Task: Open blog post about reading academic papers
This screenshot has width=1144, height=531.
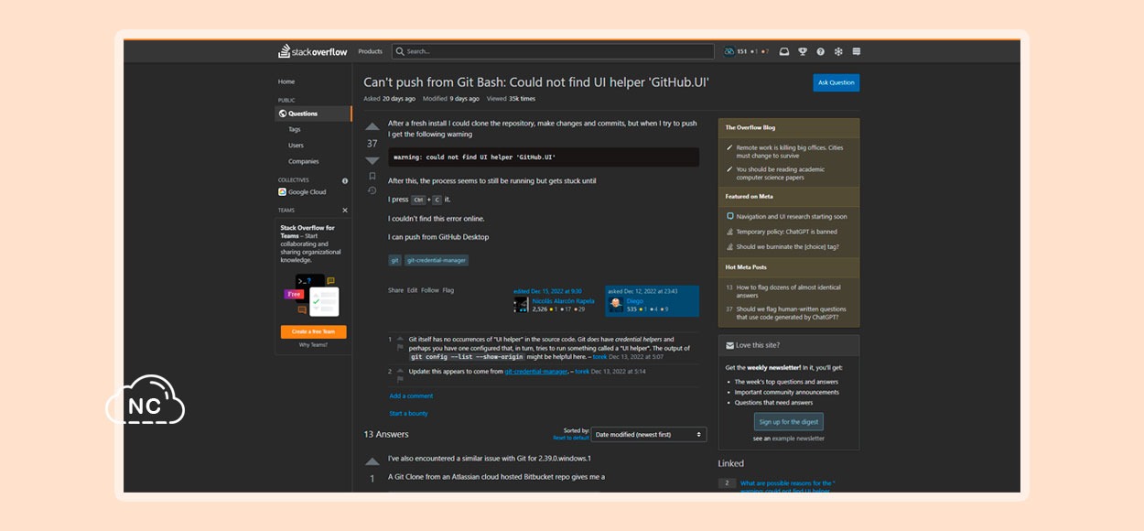Action: pyautogui.click(x=781, y=173)
